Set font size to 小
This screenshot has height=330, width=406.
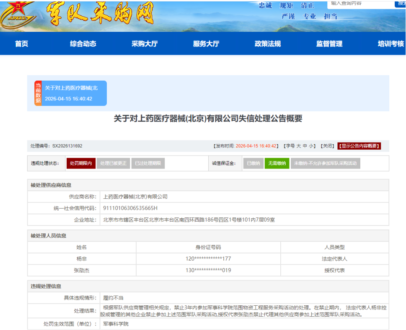pyautogui.click(x=311, y=146)
